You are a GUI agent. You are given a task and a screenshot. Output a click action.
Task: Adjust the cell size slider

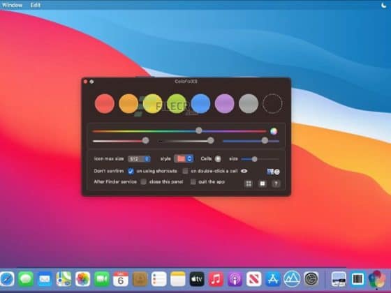click(x=260, y=159)
